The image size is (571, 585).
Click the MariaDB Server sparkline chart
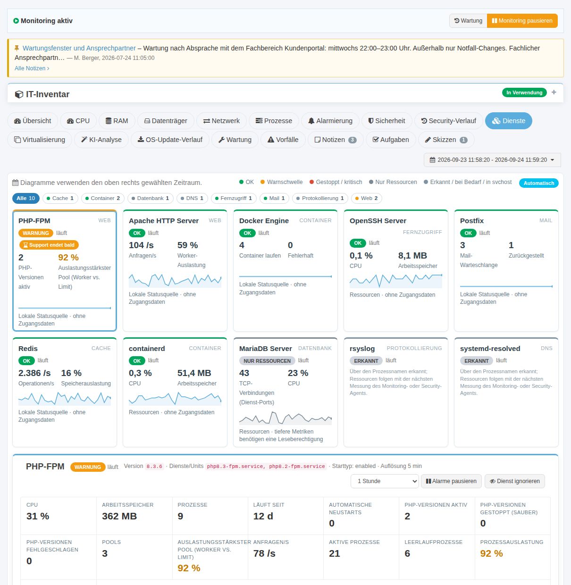[x=285, y=418]
